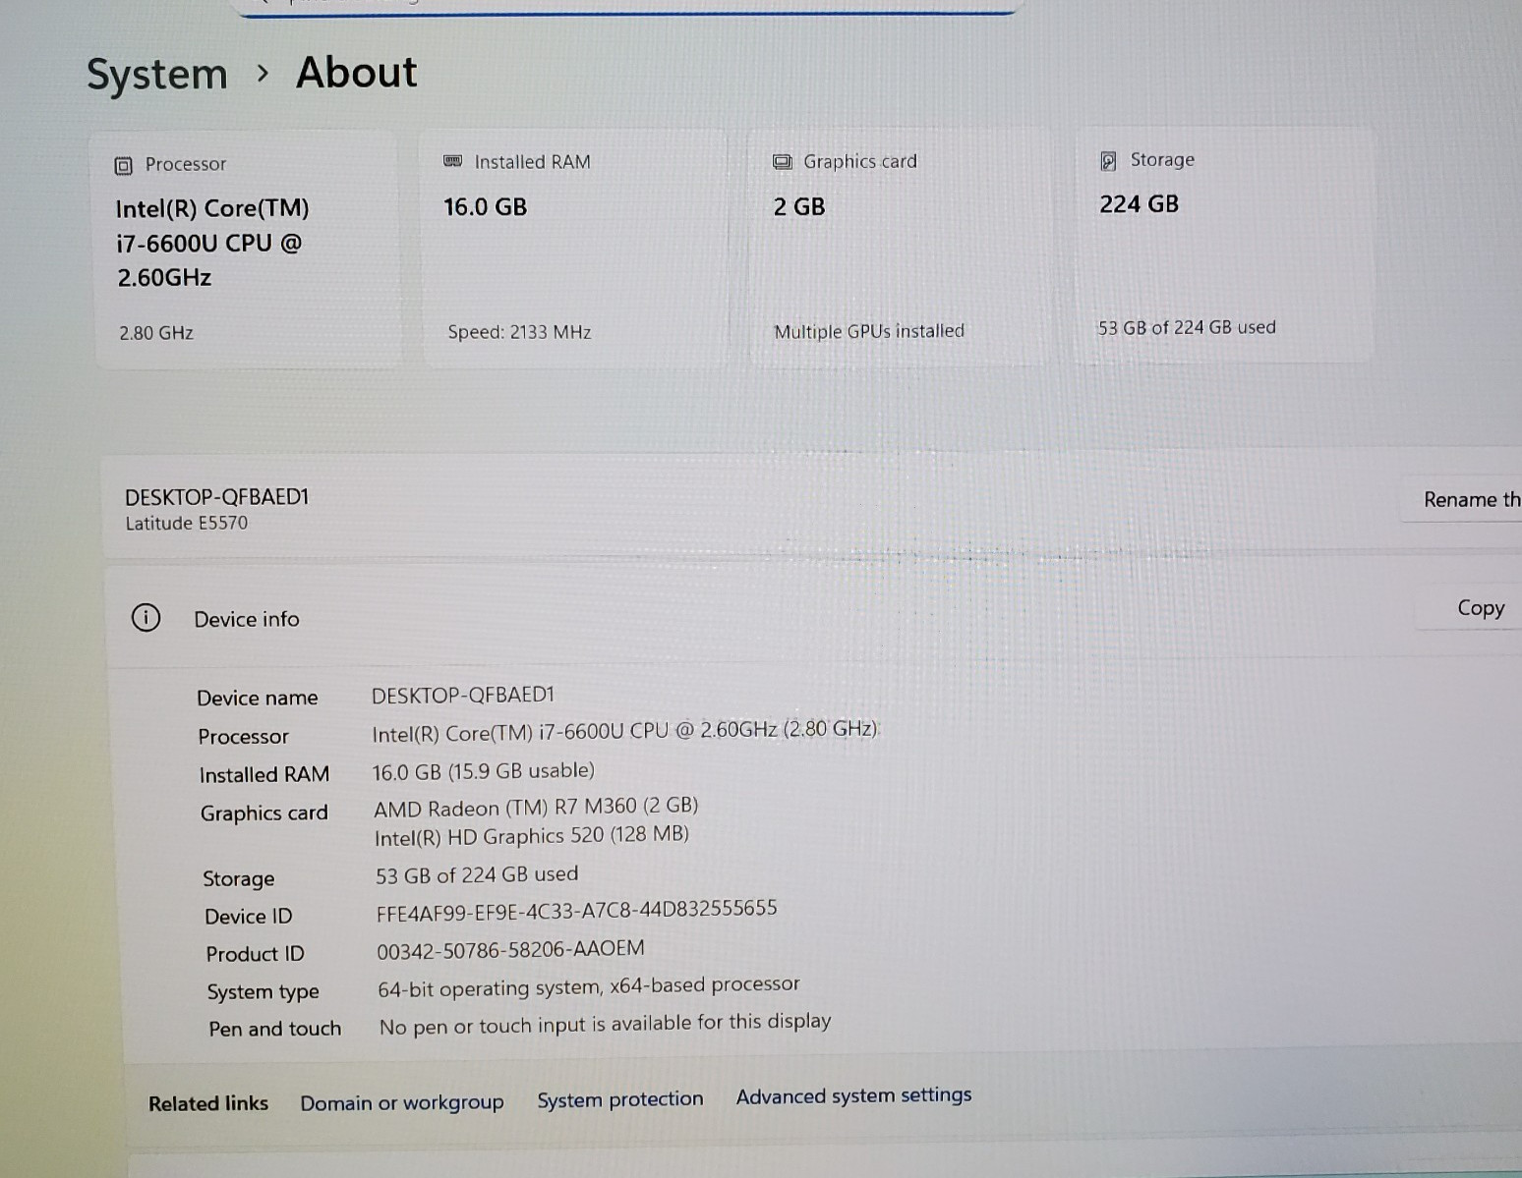The width and height of the screenshot is (1522, 1178).
Task: Go back to System in breadcrumb
Action: tap(157, 75)
